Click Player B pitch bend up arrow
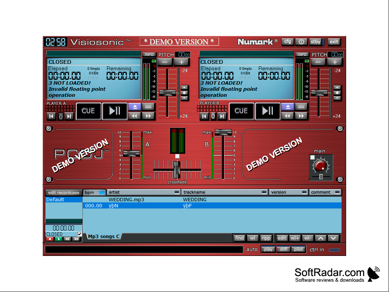Screen dimensions: 389x292 pyautogui.click(x=337, y=87)
